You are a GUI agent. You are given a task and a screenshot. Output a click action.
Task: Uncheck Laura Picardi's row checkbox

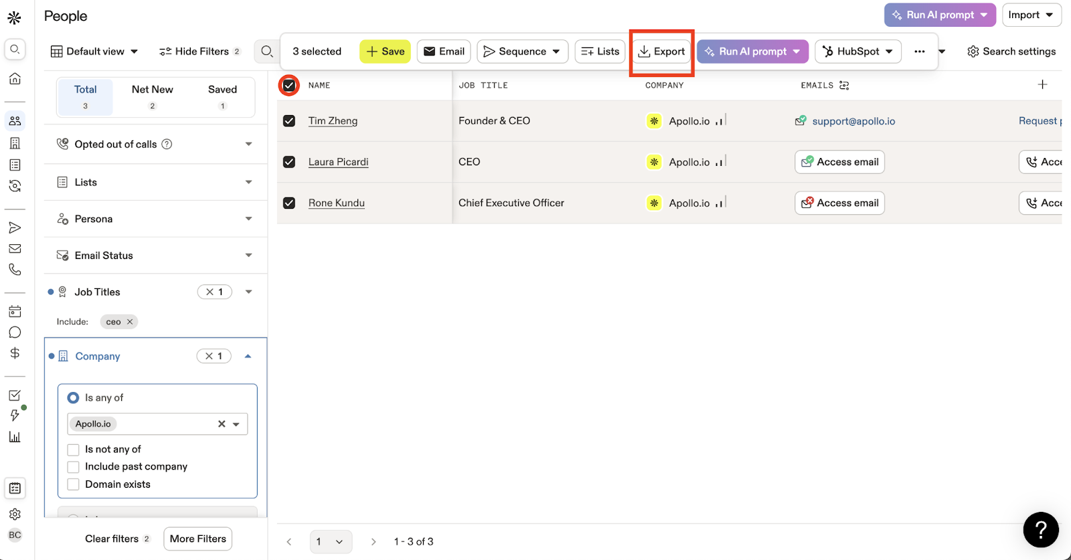289,162
